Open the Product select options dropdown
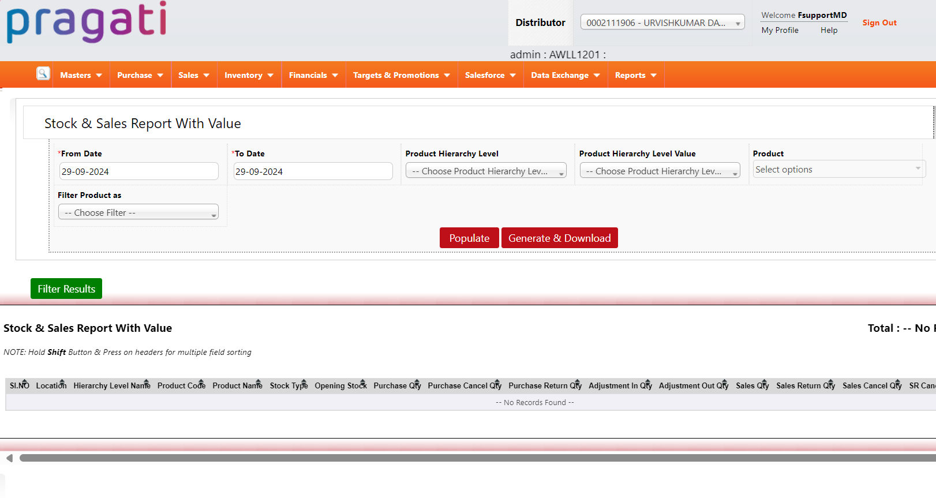936x498 pixels. click(839, 169)
